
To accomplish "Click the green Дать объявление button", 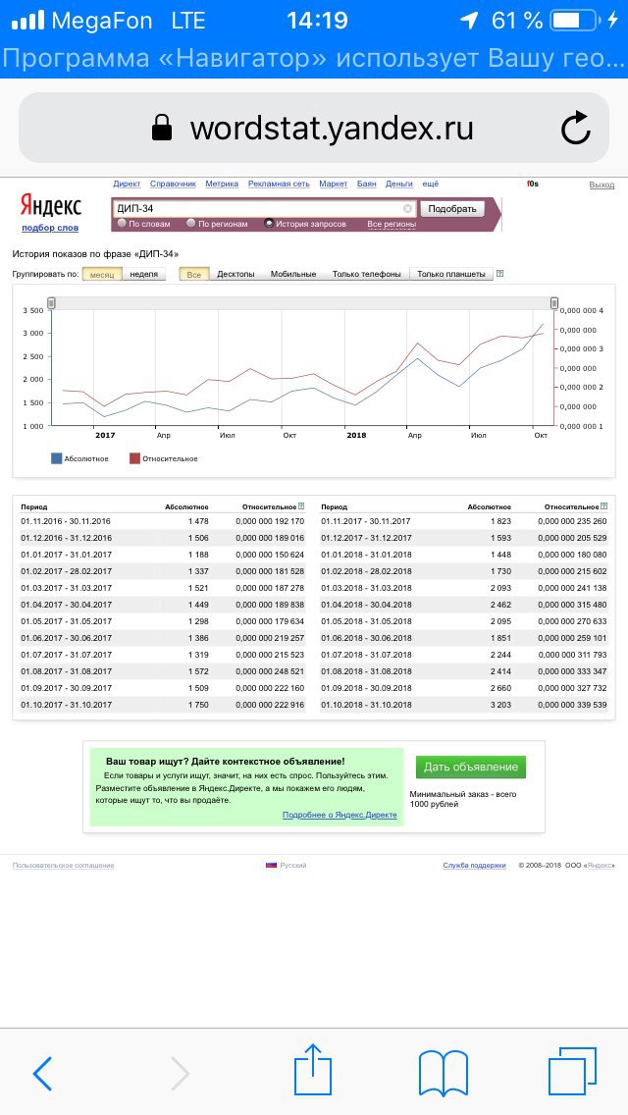I will tap(471, 768).
